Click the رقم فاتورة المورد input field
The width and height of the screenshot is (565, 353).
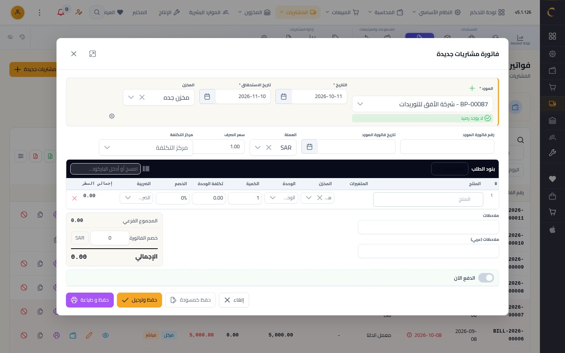[x=447, y=147]
